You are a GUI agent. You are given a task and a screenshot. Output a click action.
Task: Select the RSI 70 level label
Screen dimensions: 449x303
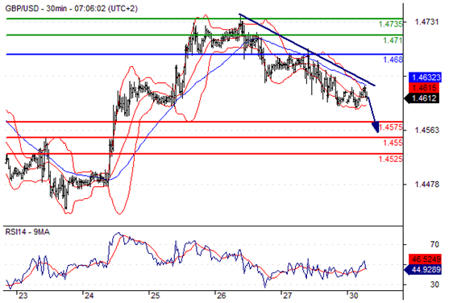(434, 244)
